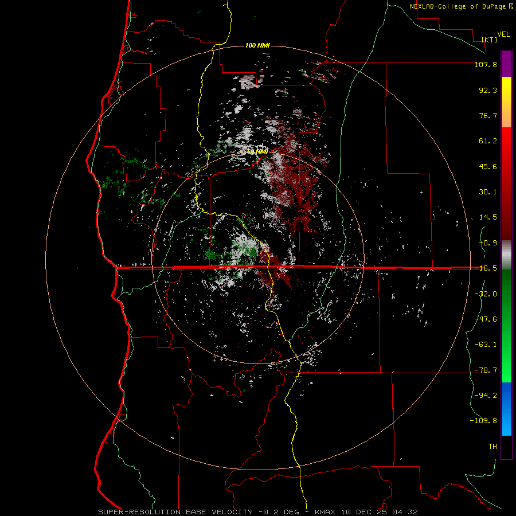Click the 107.8 velocity scale value
Image resolution: width=516 pixels, height=516 pixels.
pos(486,64)
